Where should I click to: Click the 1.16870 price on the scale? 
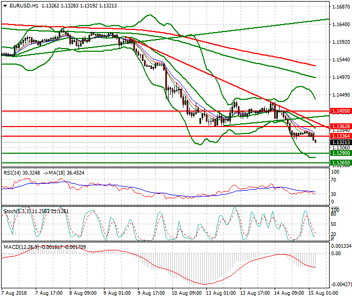pos(340,7)
